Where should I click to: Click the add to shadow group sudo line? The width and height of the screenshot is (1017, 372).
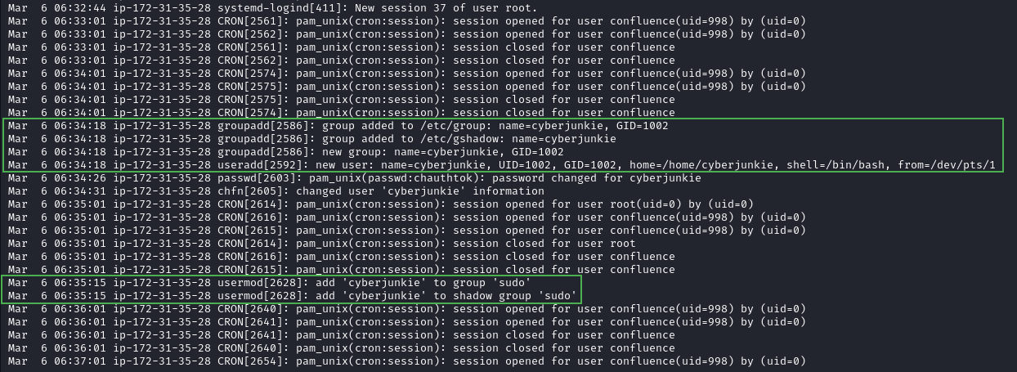[293, 295]
